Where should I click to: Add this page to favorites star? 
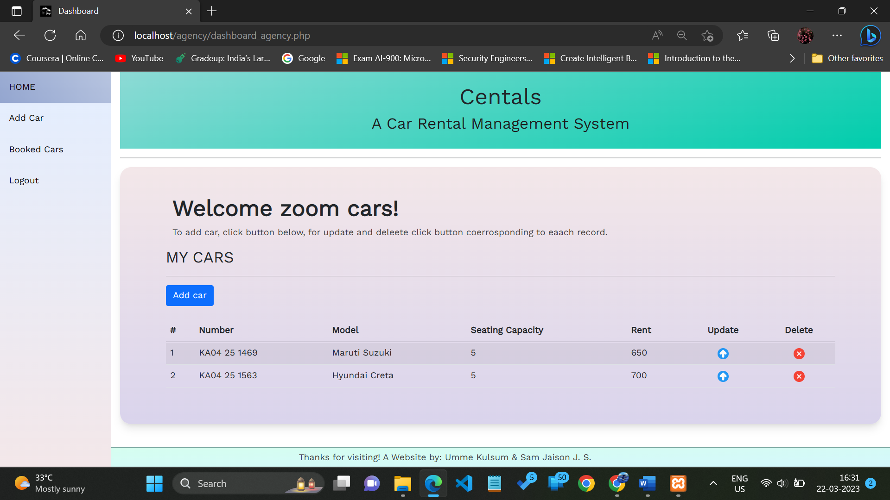[707, 36]
